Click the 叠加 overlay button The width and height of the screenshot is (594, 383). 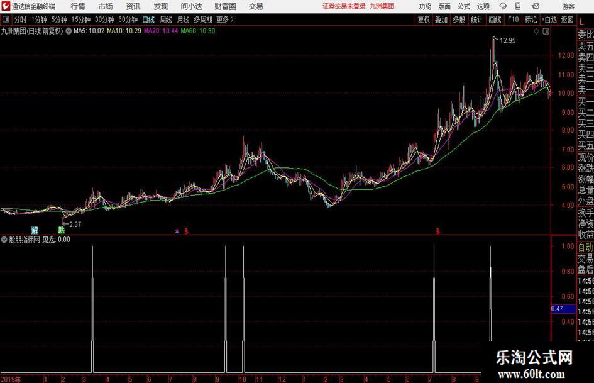click(441, 19)
